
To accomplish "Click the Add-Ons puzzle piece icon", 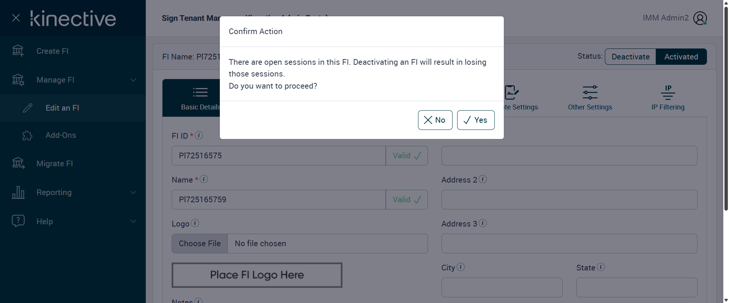I will pos(27,135).
